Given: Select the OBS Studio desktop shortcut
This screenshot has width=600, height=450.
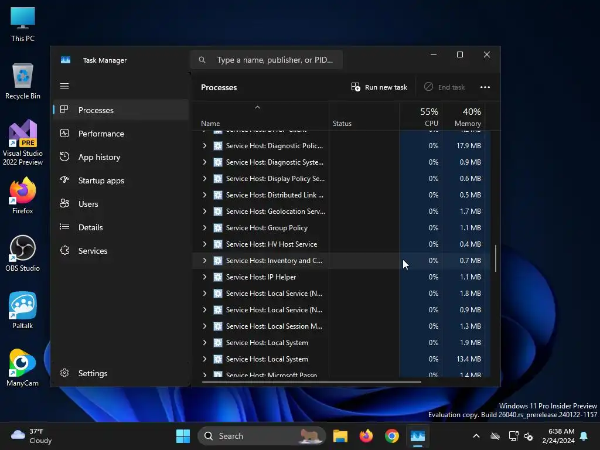Looking at the screenshot, I should pos(23,253).
